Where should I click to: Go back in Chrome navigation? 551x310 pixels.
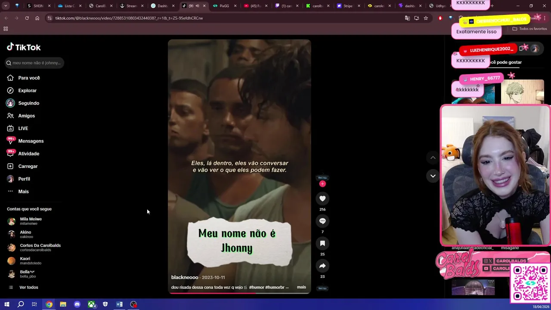[x=6, y=18]
